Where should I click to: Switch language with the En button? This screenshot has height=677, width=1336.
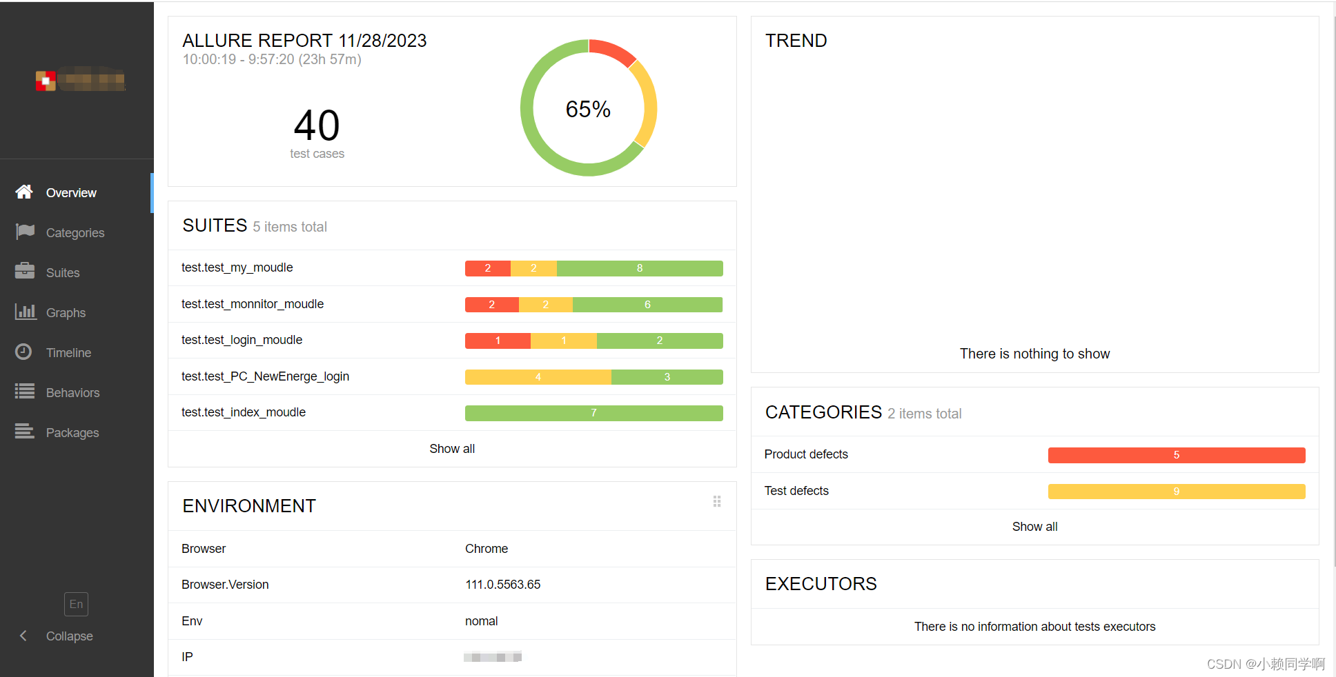[x=76, y=604]
